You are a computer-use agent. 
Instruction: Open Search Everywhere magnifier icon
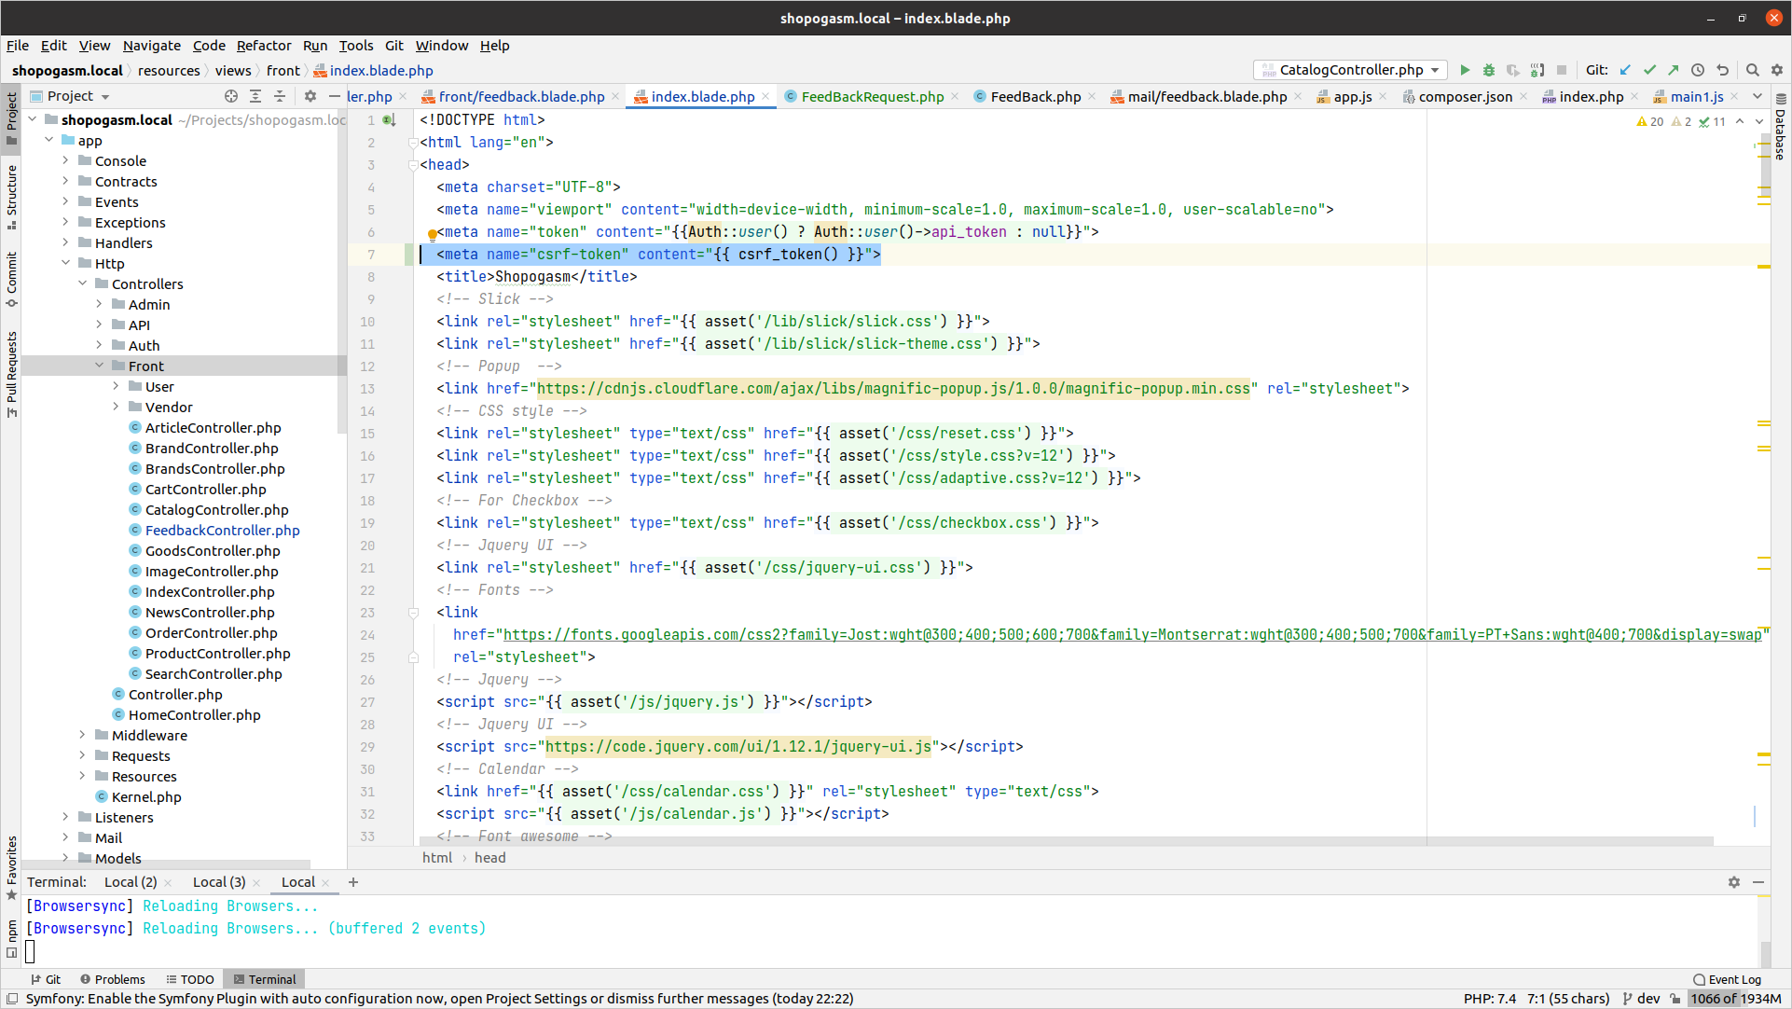click(1753, 70)
